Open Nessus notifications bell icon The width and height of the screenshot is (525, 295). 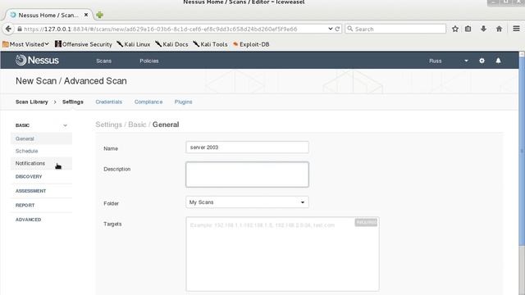tap(498, 61)
